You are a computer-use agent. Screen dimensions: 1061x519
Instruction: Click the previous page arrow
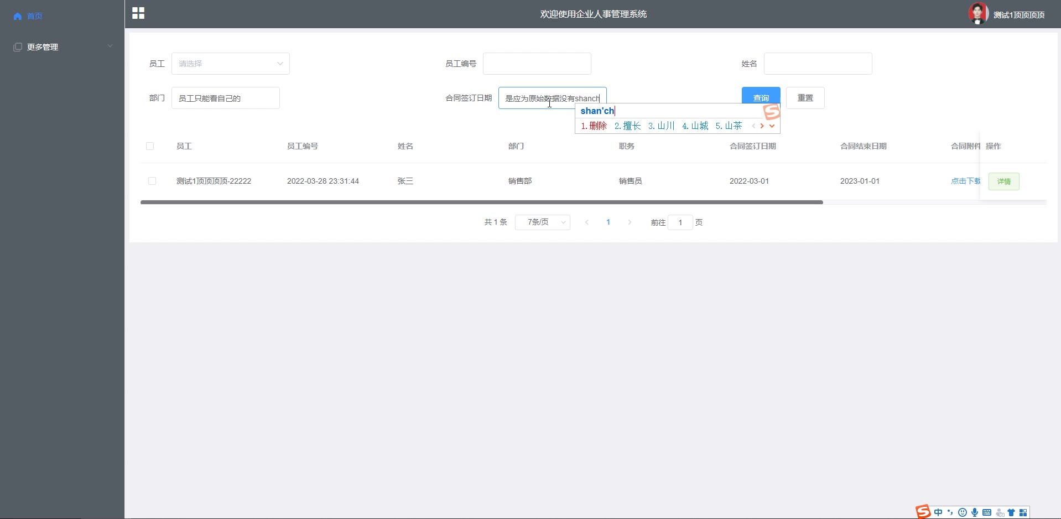pos(587,222)
